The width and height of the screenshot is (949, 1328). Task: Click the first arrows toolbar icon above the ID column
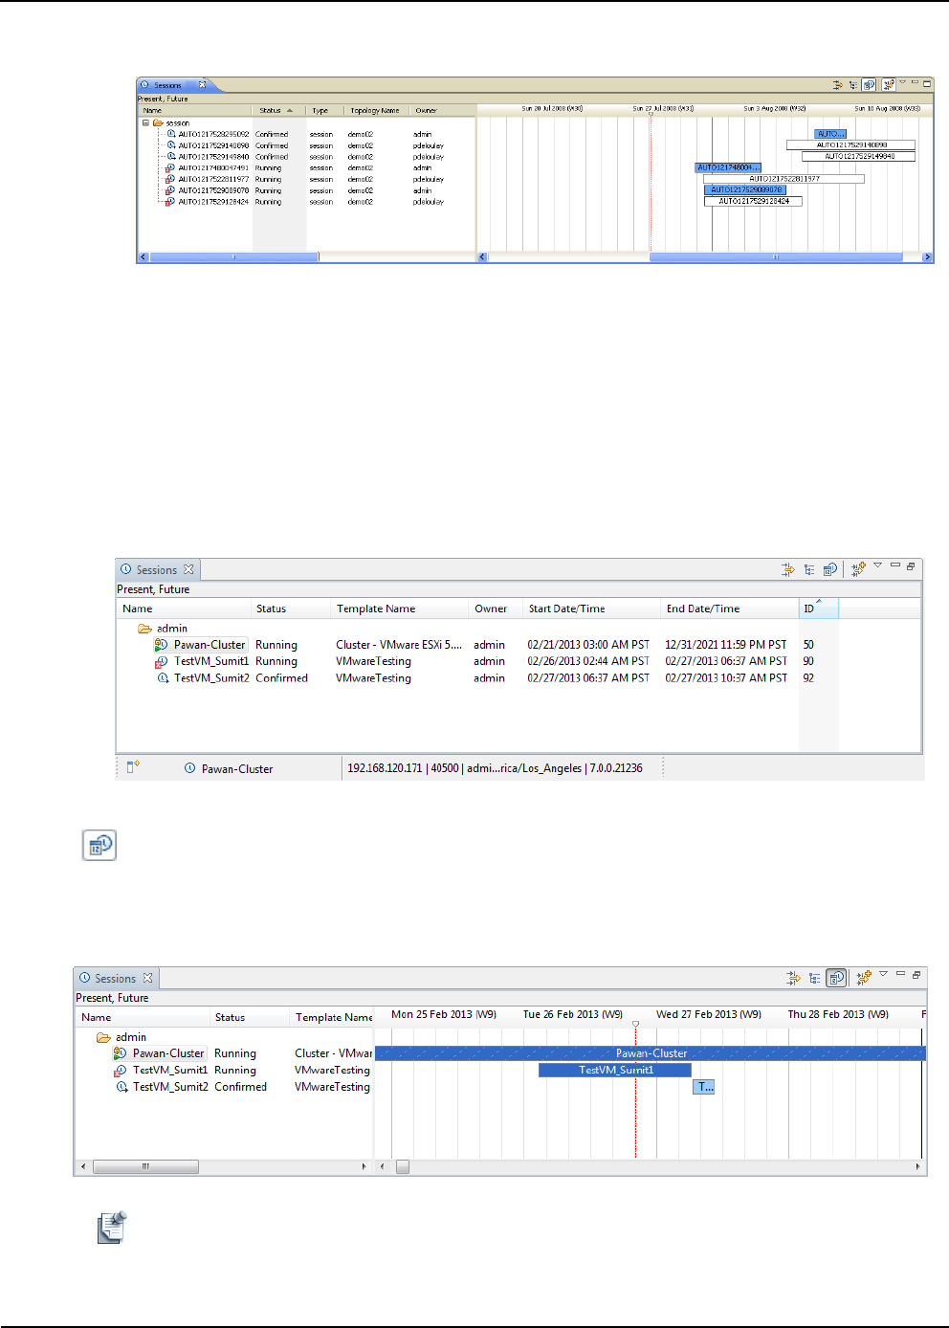[x=787, y=569]
